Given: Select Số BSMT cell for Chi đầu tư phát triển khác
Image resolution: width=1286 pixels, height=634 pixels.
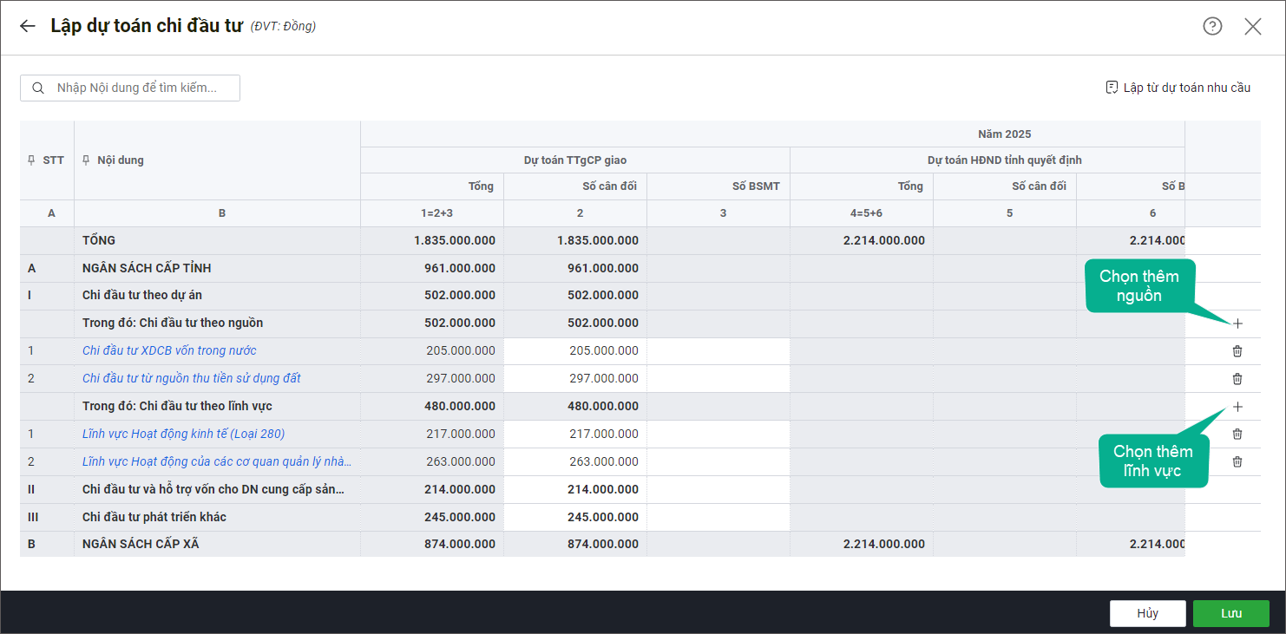Looking at the screenshot, I should [x=718, y=518].
